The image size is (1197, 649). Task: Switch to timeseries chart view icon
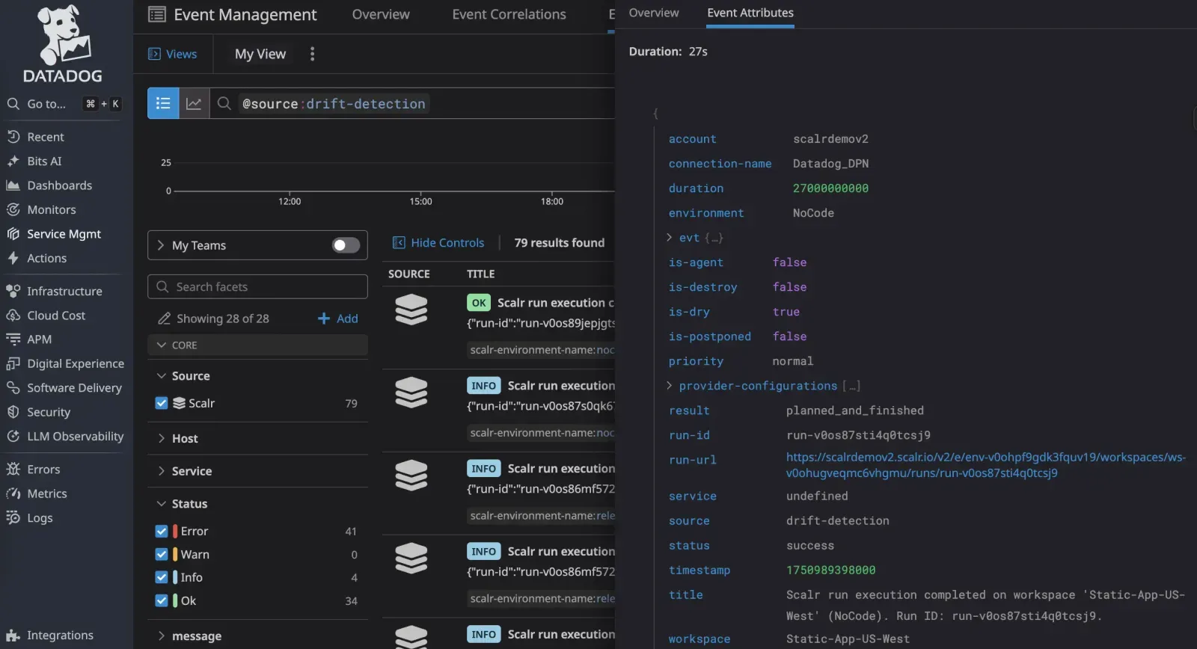(194, 103)
